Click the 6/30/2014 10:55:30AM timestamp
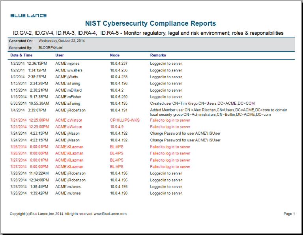303x235 pixels. pyautogui.click(x=29, y=103)
